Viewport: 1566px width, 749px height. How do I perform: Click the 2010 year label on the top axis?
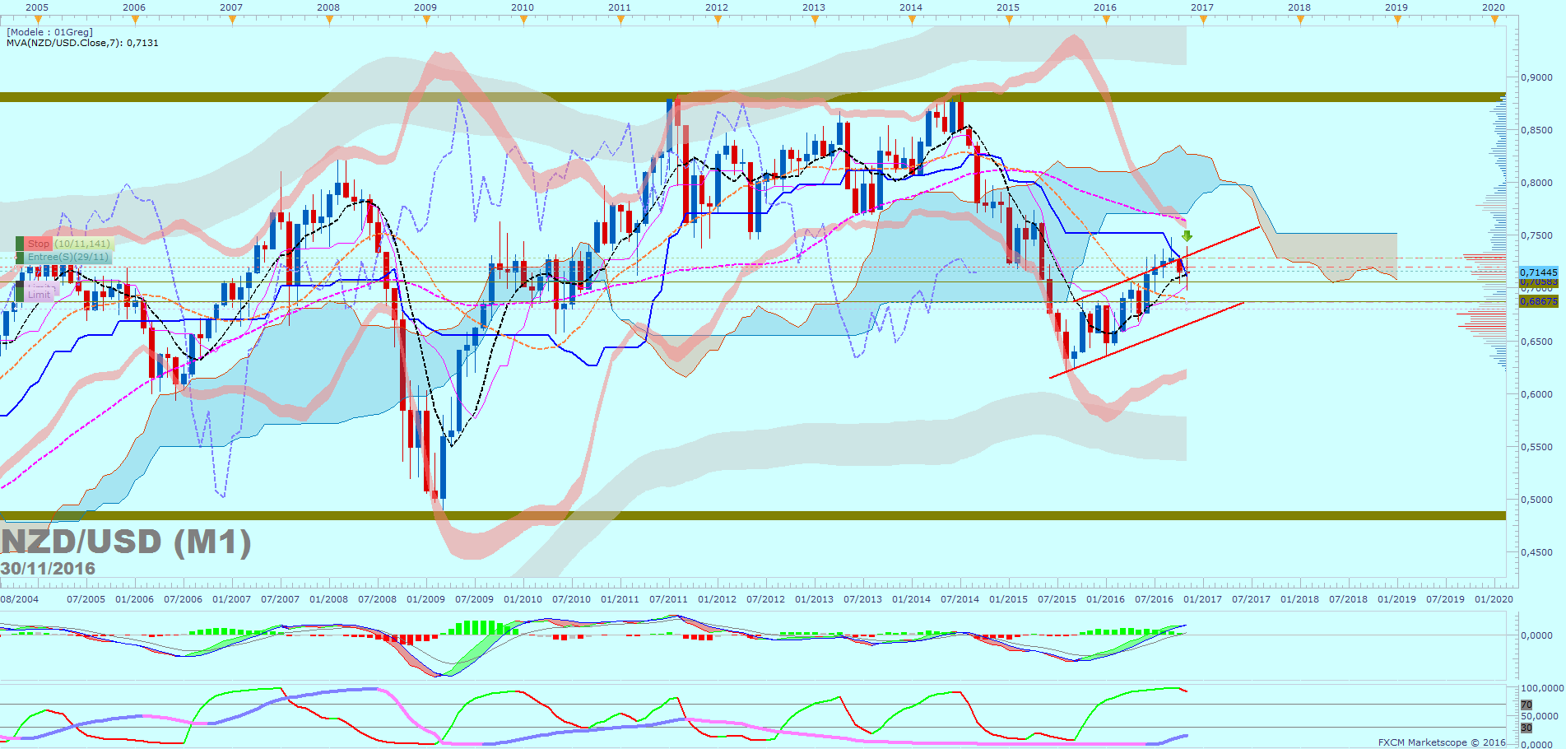[x=523, y=7]
